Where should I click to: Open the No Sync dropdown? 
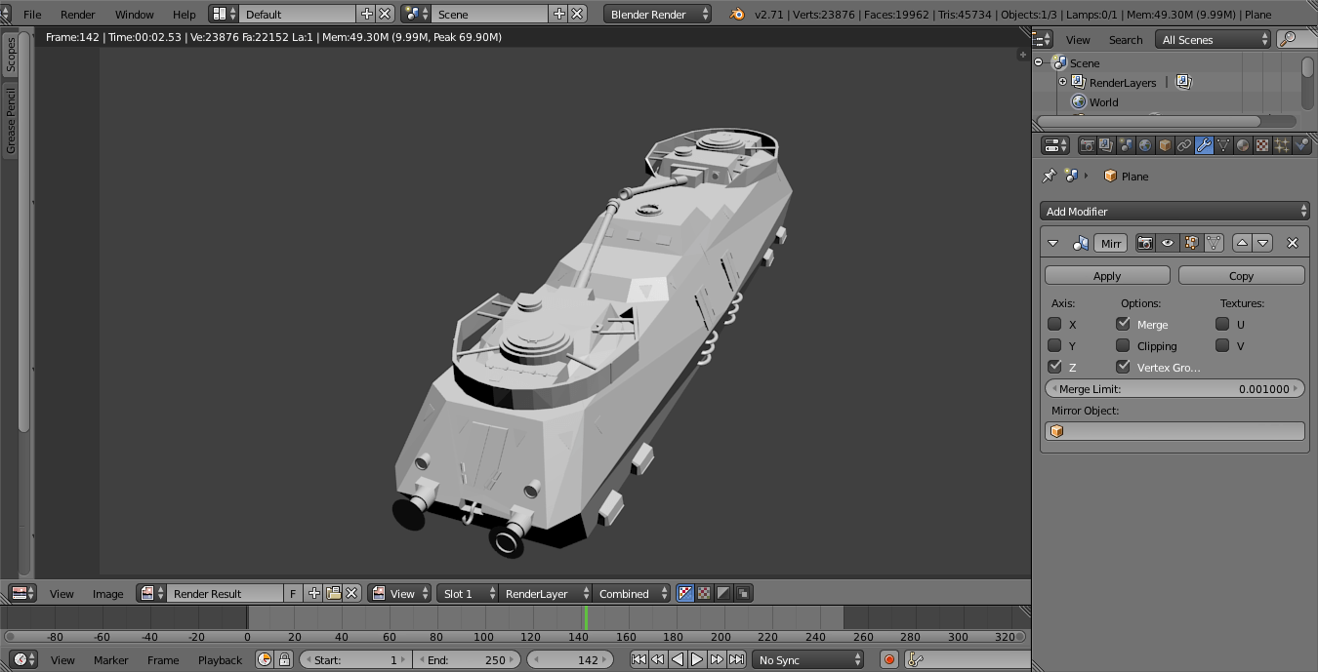click(808, 660)
